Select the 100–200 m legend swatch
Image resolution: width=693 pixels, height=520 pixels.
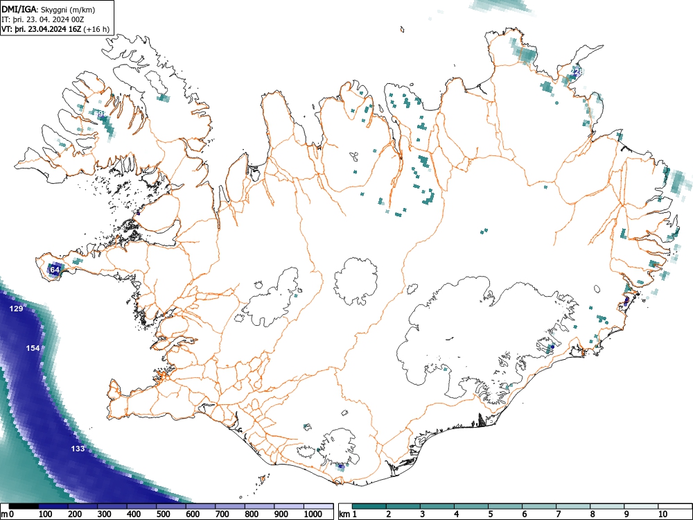(53, 506)
